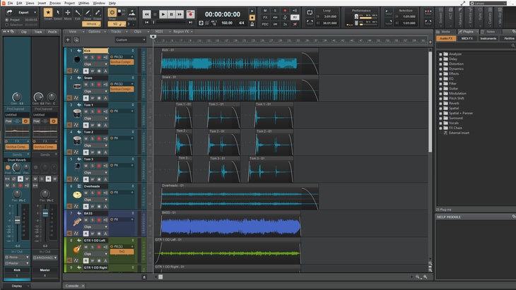This screenshot has height=290, width=516.
Task: Show the MIDI FX plugin list
Action: point(467,38)
